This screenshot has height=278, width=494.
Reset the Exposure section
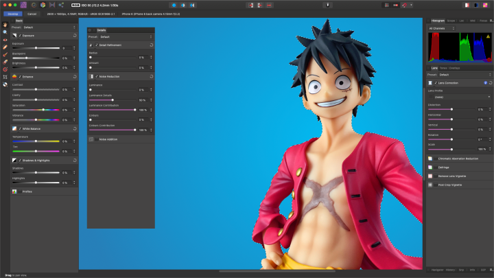[x=75, y=36]
